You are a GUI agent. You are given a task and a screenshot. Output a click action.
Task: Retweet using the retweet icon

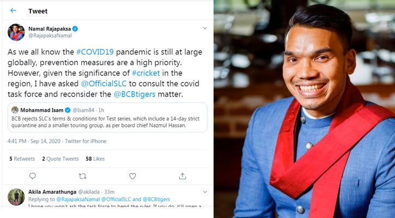coord(83,176)
